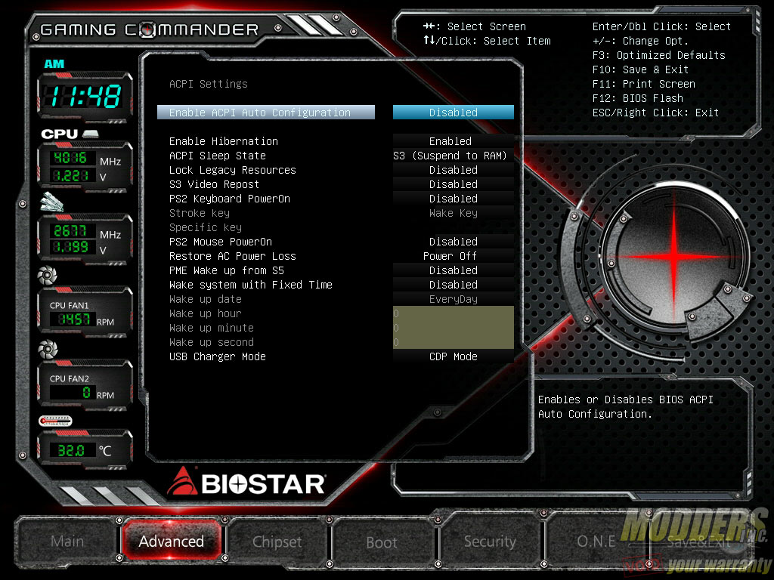Change Wake system with Fixed Time value

click(454, 285)
